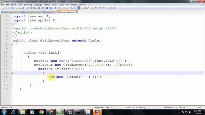
Task: Collapse the init method fold at line 11
Action: click(12, 57)
